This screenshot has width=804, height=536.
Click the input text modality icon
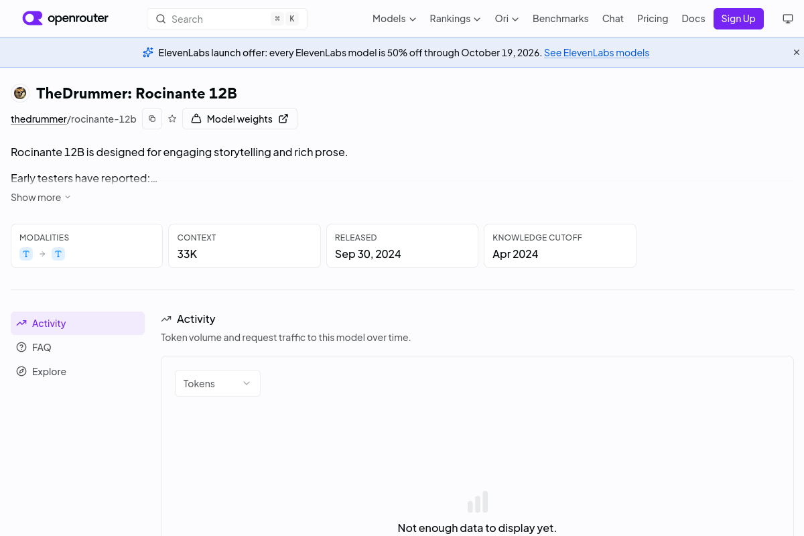[26, 254]
